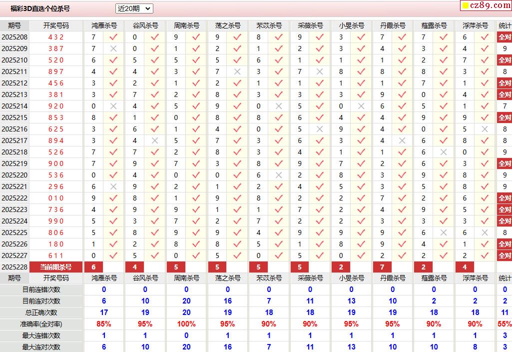Click the red 当前期杀号 label in row 2025228
This screenshot has height=352, width=512.
pos(56,267)
